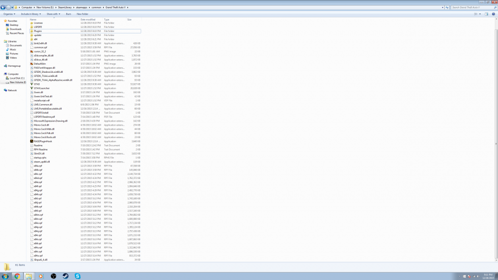The image size is (498, 280).
Task: Open Downloads in the navigation pane
Action: tap(15, 29)
